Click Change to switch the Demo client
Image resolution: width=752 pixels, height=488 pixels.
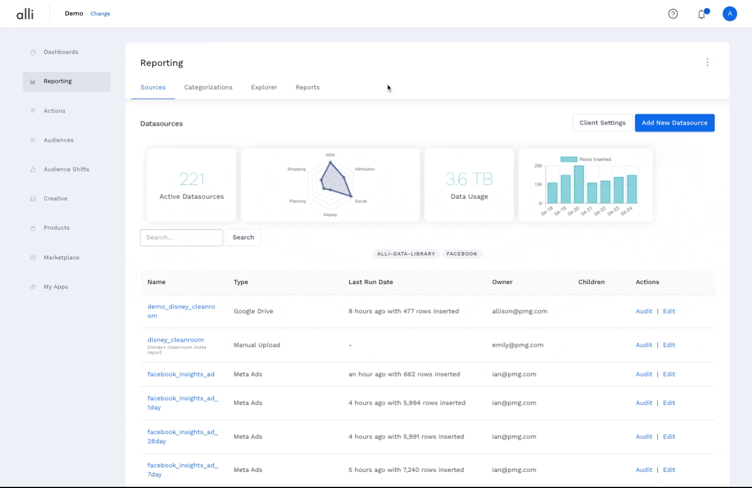[100, 14]
